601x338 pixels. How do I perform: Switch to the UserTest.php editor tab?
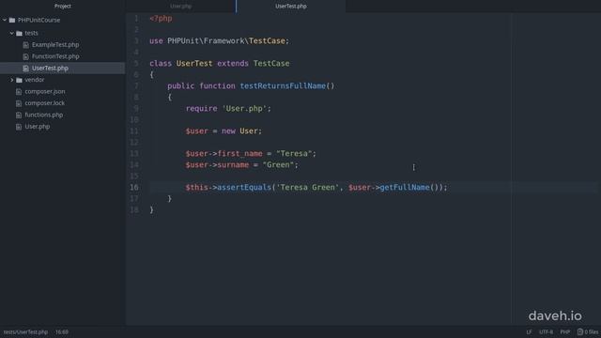pos(291,7)
